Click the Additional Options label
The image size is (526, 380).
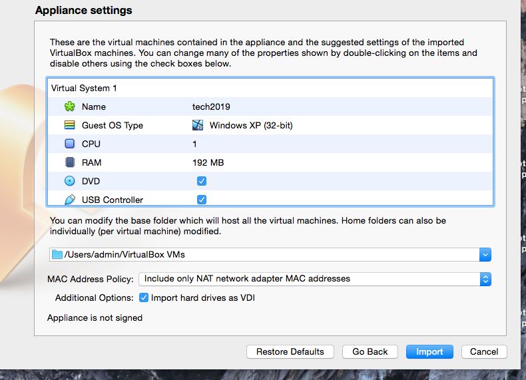95,298
